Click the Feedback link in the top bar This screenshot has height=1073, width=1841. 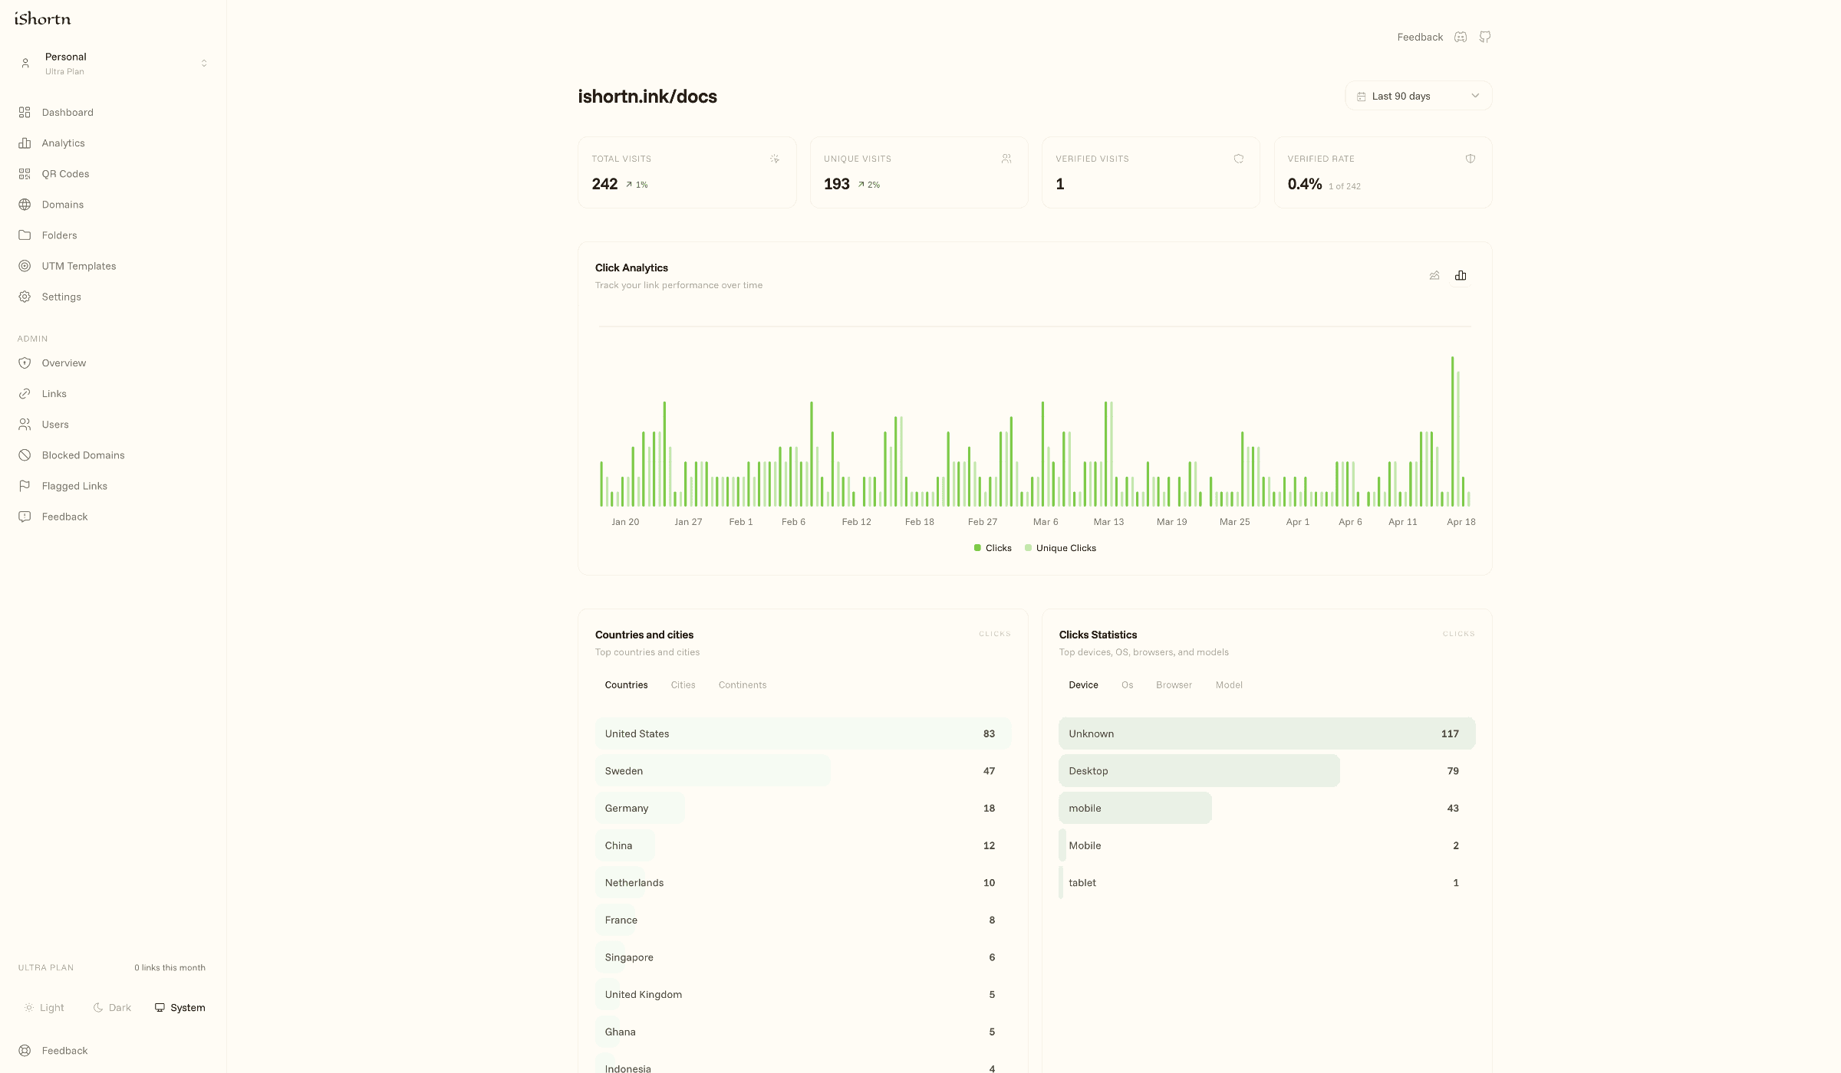click(x=1420, y=37)
